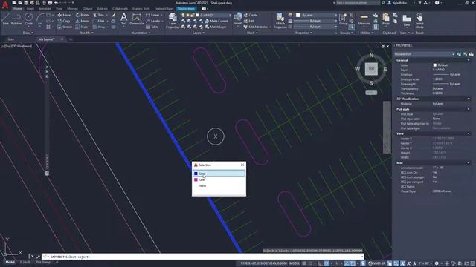
Task: Click the white ByLayer color swatch
Action: [298, 15]
